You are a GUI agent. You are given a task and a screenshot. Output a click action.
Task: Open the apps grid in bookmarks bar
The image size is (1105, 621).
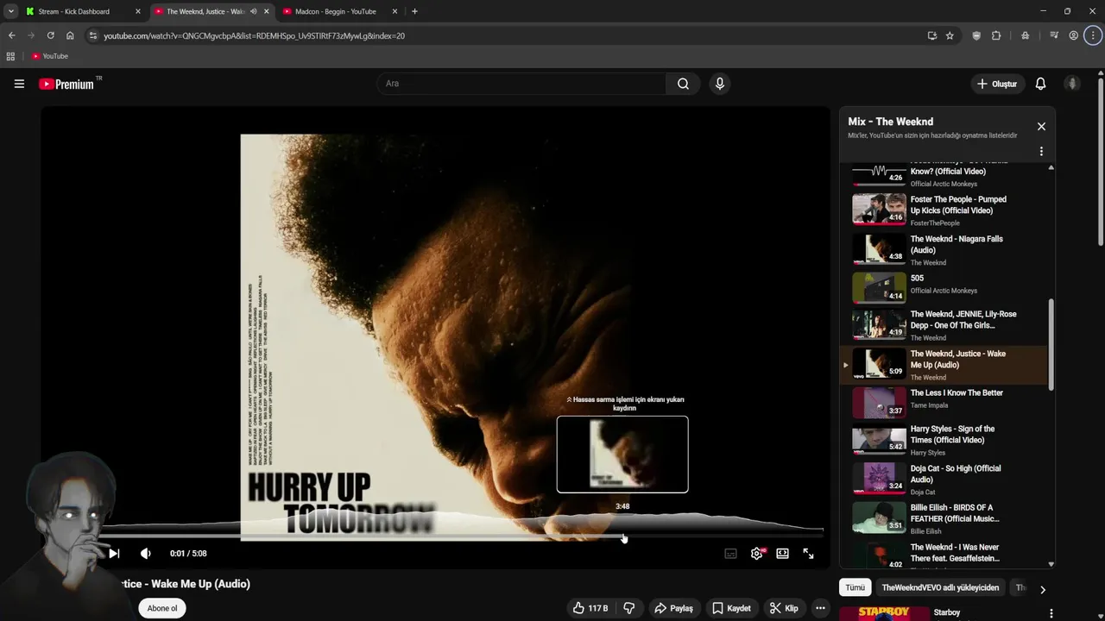[x=10, y=56]
